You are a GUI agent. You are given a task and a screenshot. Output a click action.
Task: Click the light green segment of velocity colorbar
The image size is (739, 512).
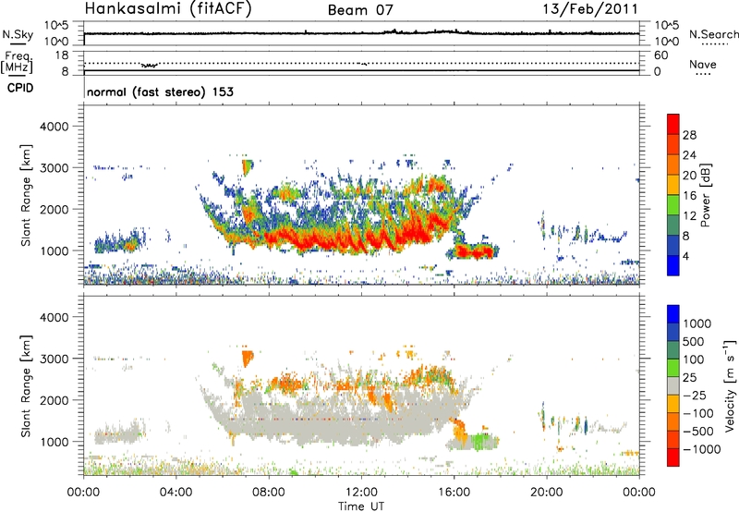[x=673, y=368]
